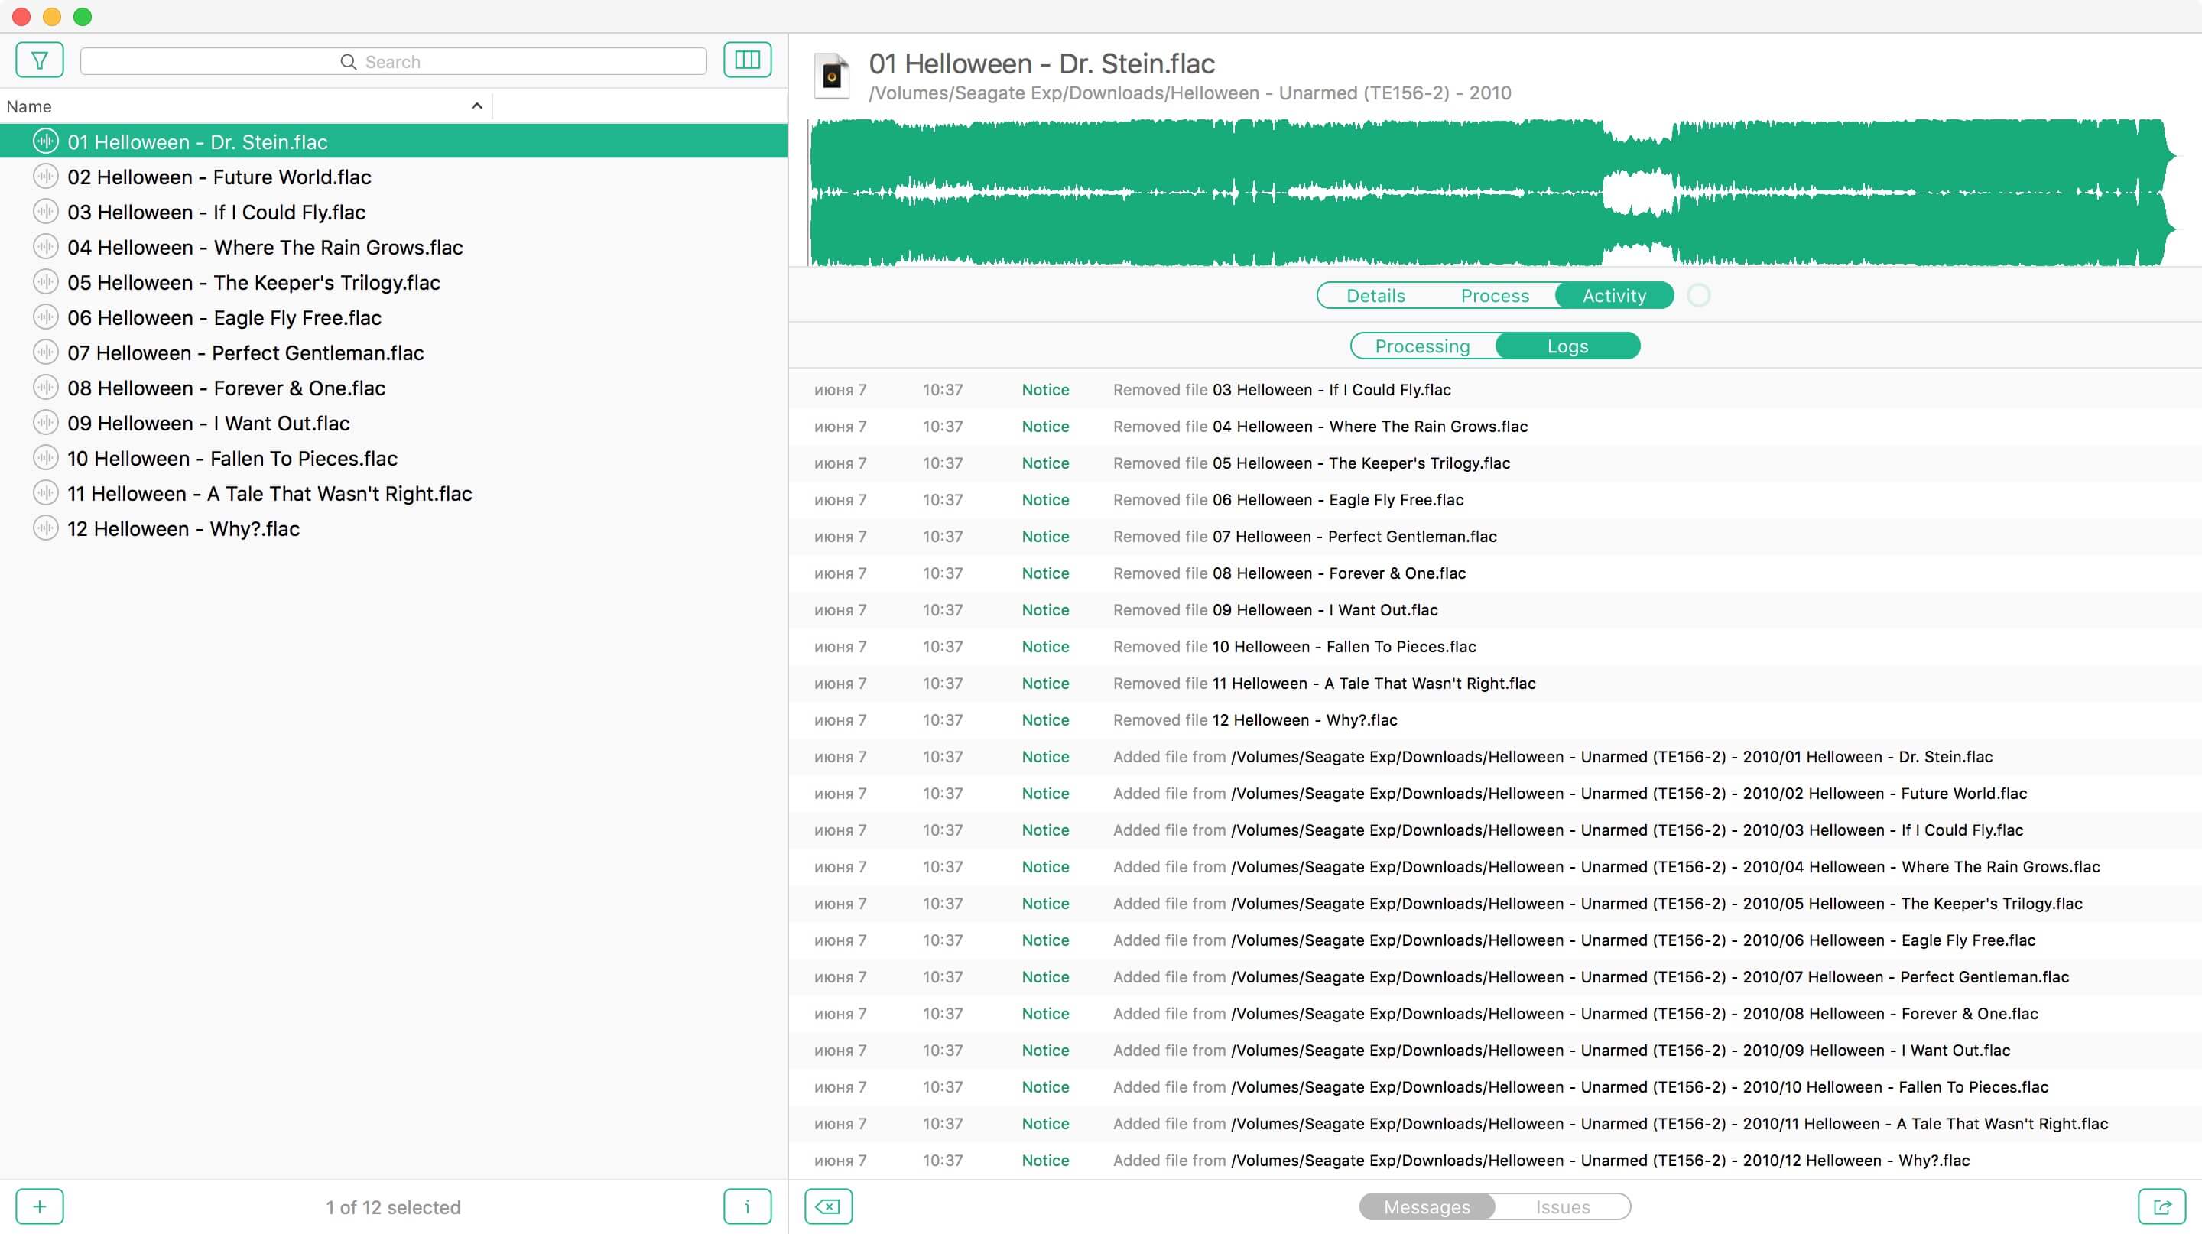The image size is (2202, 1234).
Task: Click waveform icon beside 05 The Keeper's Trilogy
Action: (x=45, y=282)
